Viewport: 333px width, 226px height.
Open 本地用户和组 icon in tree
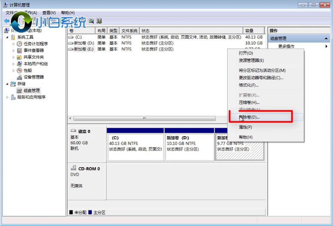coord(19,64)
